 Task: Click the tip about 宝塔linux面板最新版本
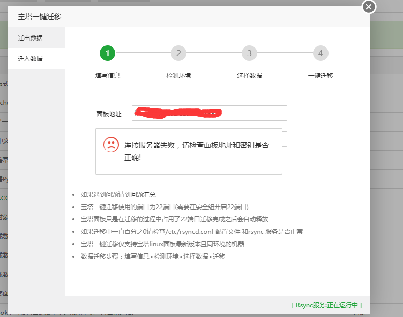(162, 244)
